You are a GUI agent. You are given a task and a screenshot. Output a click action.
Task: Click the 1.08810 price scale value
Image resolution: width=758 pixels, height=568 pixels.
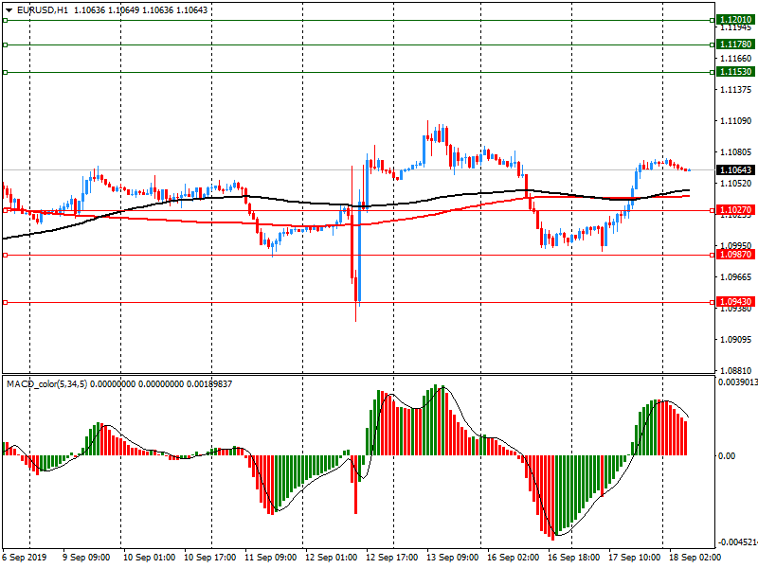point(736,370)
